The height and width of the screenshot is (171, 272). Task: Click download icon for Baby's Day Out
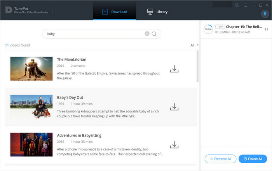pos(174,107)
